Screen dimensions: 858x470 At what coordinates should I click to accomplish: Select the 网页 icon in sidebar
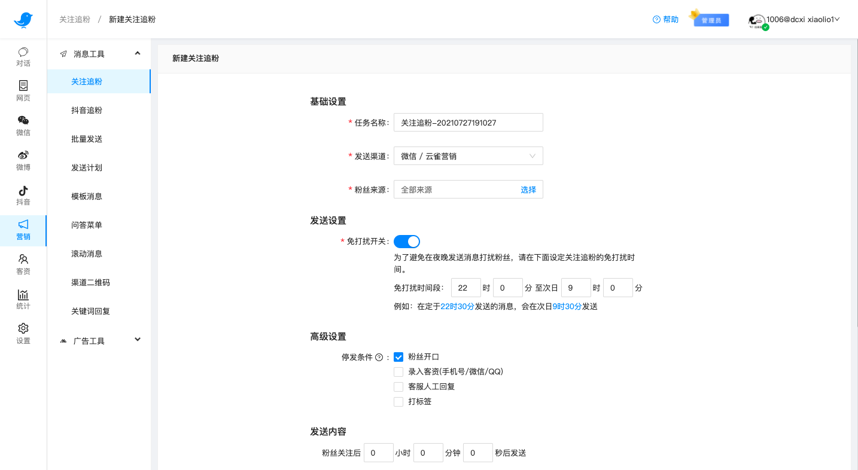(23, 92)
